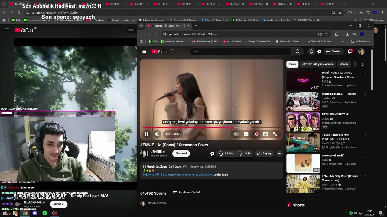This screenshot has width=387, height=217.
Task: Click the sparkle Ask icon beside likes
Action: tap(212, 153)
